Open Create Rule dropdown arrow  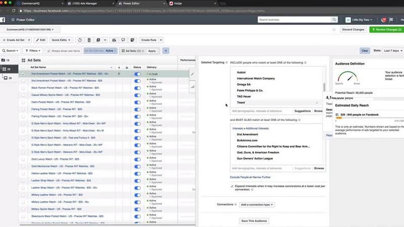(x=161, y=40)
